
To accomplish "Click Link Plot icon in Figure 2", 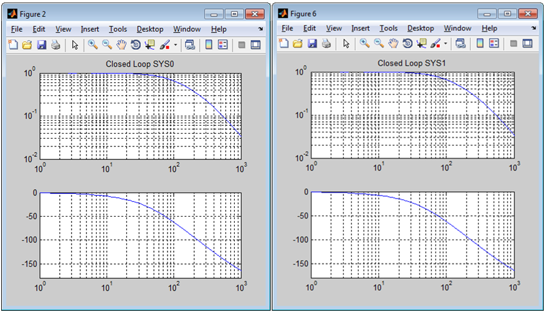I will (190, 45).
